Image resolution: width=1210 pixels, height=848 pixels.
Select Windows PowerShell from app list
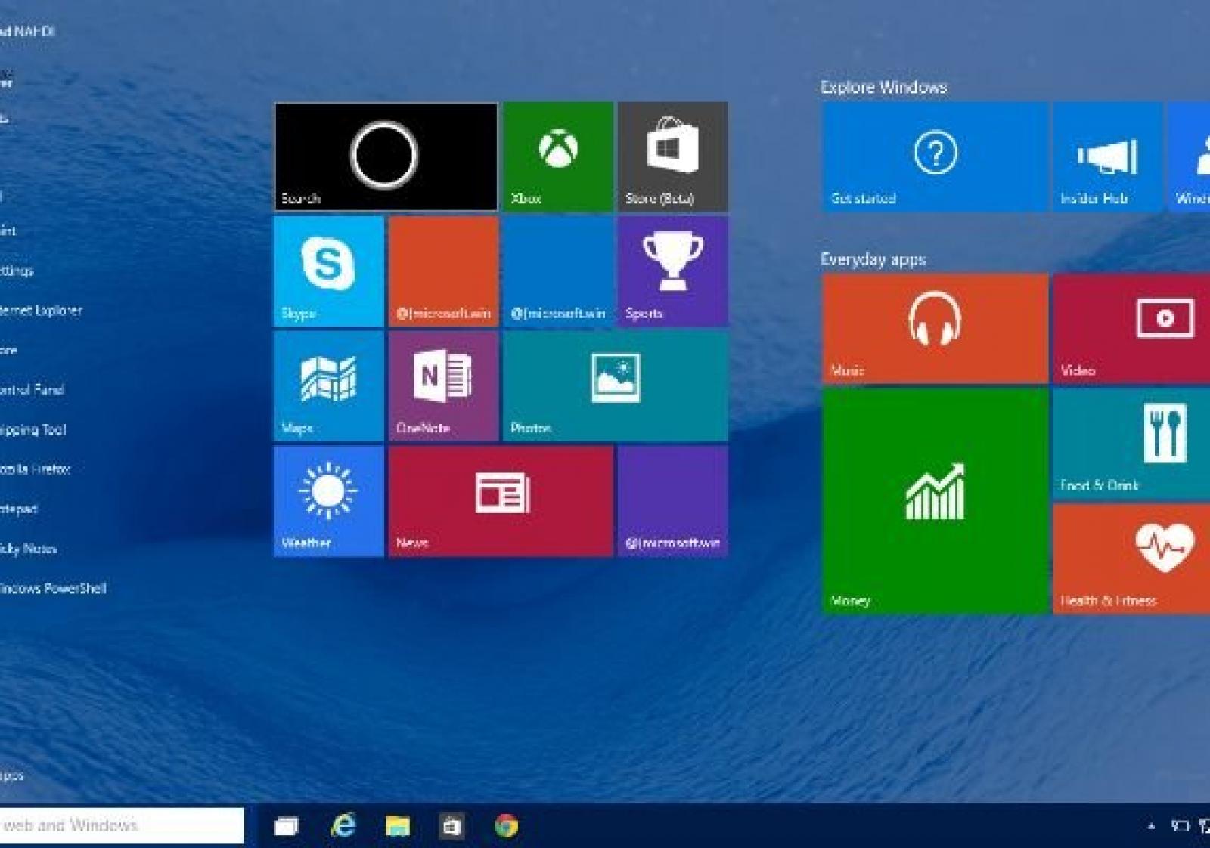point(53,589)
